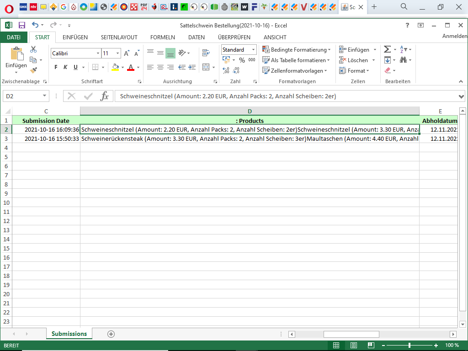Click the AutoSum sigma icon
The image size is (468, 351).
click(387, 49)
